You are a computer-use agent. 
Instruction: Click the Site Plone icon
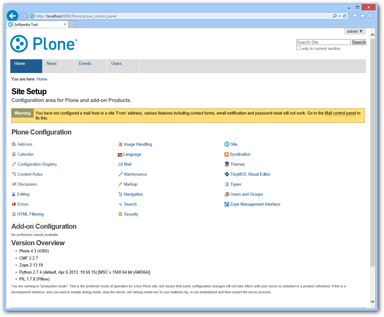[x=227, y=144]
